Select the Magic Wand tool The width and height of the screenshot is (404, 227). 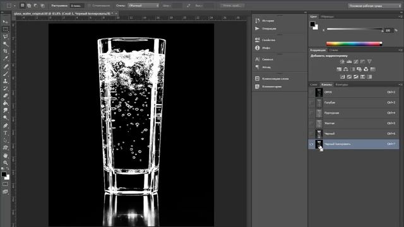point(5,44)
